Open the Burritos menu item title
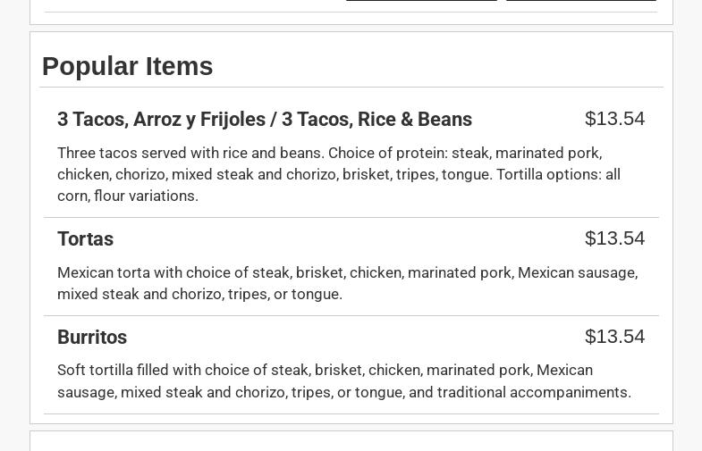The width and height of the screenshot is (702, 451). (92, 338)
